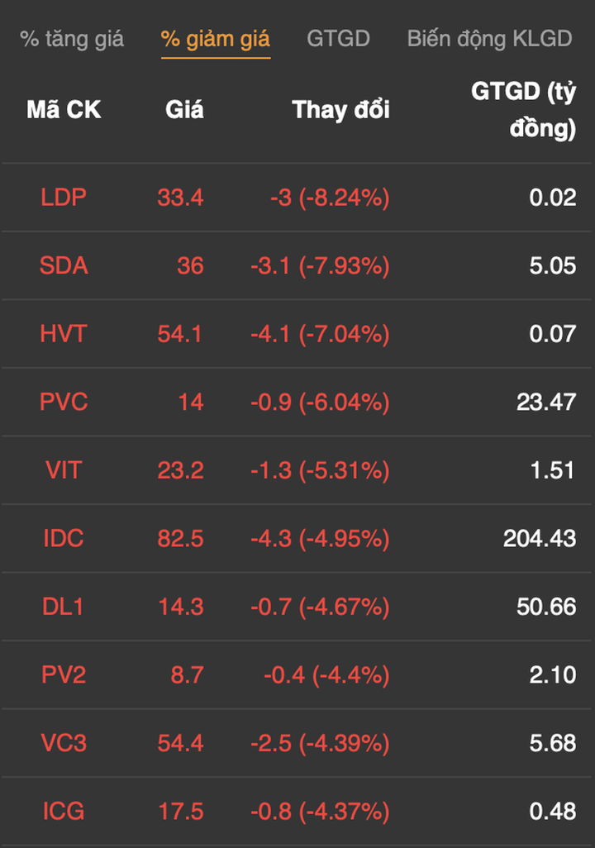This screenshot has width=595, height=848.
Task: Click the PV2 stock symbol
Action: point(64,675)
